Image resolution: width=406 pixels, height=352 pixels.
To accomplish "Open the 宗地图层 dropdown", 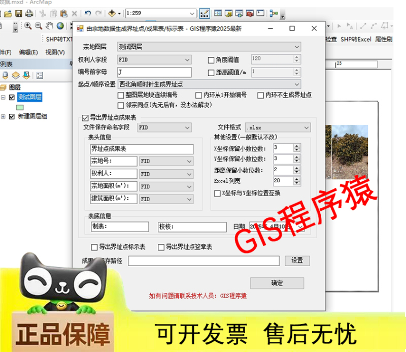I will coord(297,47).
